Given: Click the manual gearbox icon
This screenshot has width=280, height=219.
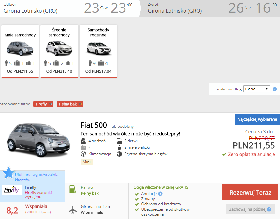Looking at the screenshot, I should coord(119,154).
